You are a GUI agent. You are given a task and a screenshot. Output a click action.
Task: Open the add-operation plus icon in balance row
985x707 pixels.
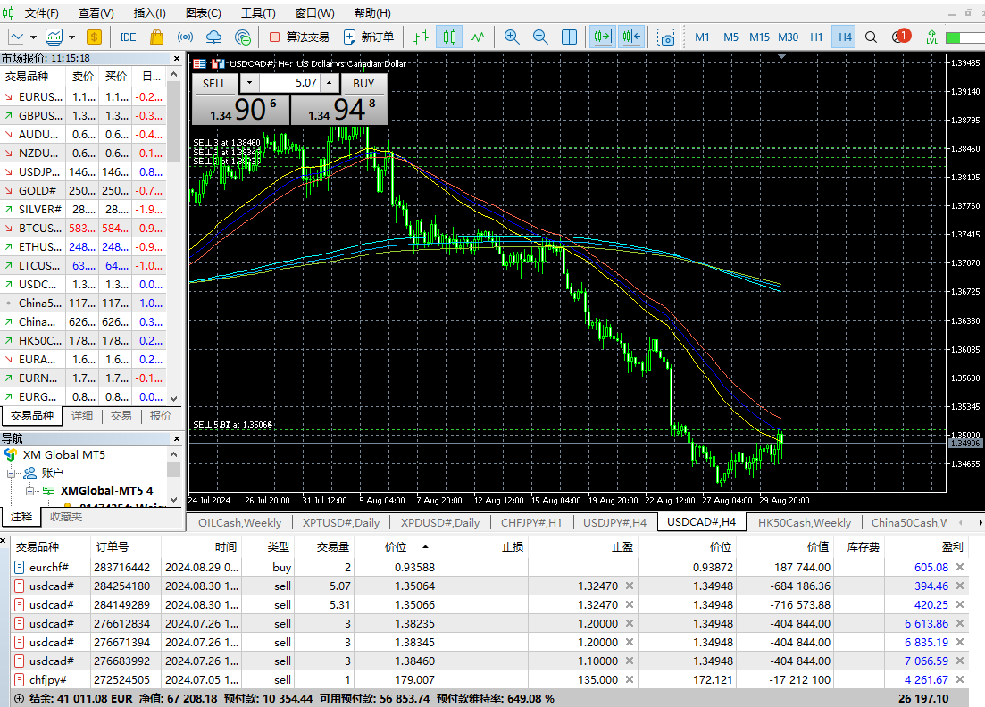[x=19, y=698]
